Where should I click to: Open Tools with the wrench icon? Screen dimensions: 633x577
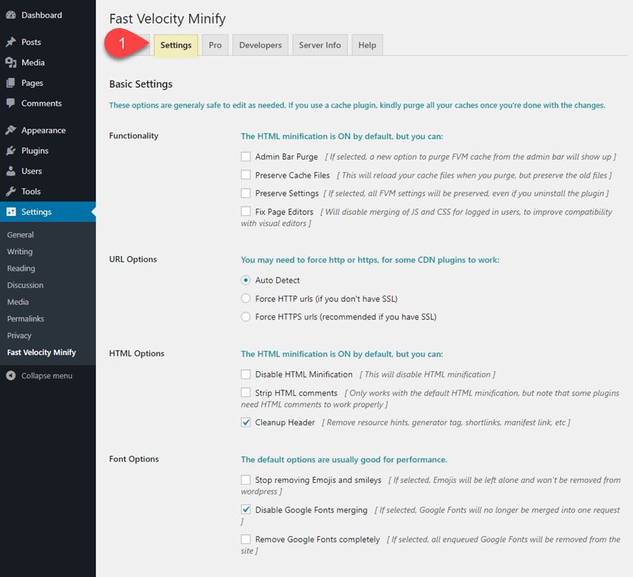(11, 191)
